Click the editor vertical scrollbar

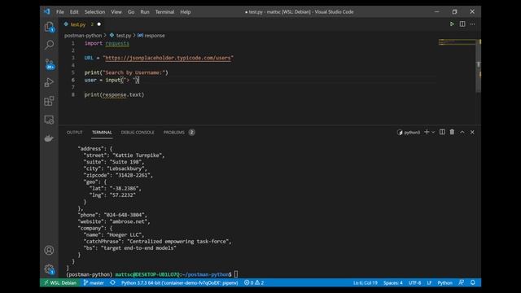point(478,67)
